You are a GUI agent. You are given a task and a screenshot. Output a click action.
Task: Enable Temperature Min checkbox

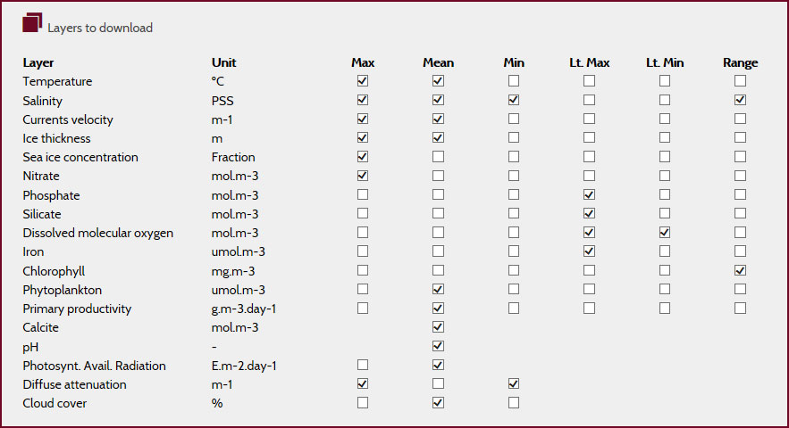click(513, 80)
